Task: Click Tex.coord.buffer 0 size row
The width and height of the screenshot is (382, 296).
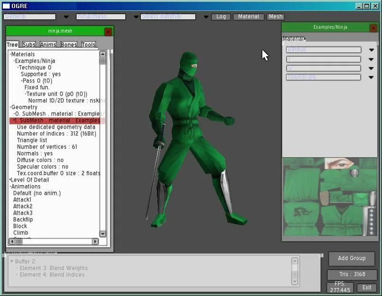Action: 59,173
